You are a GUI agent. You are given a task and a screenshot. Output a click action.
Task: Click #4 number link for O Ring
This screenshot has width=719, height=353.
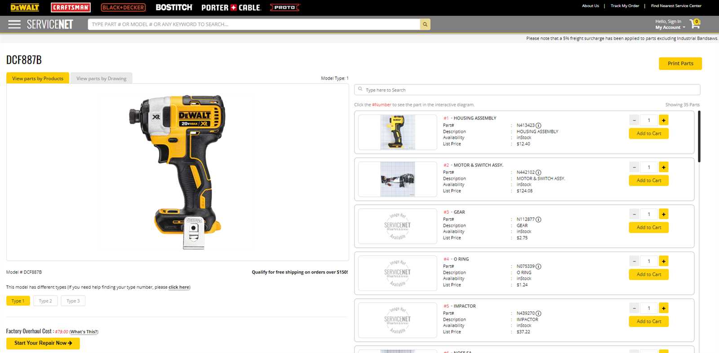(x=446, y=259)
